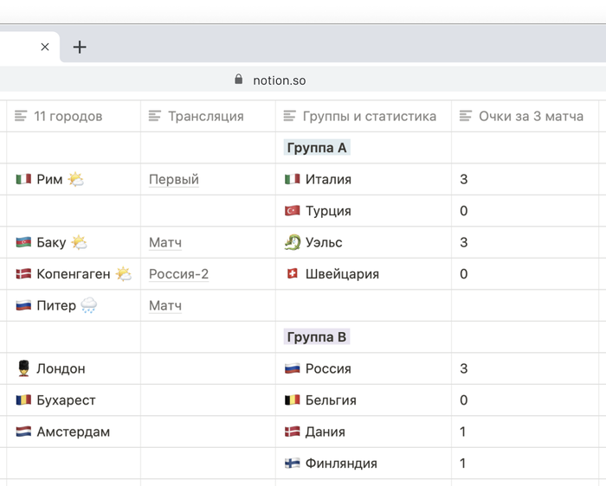Open the "Россия-2" broadcast link
Viewport: 606px width, 486px height.
[x=178, y=274]
